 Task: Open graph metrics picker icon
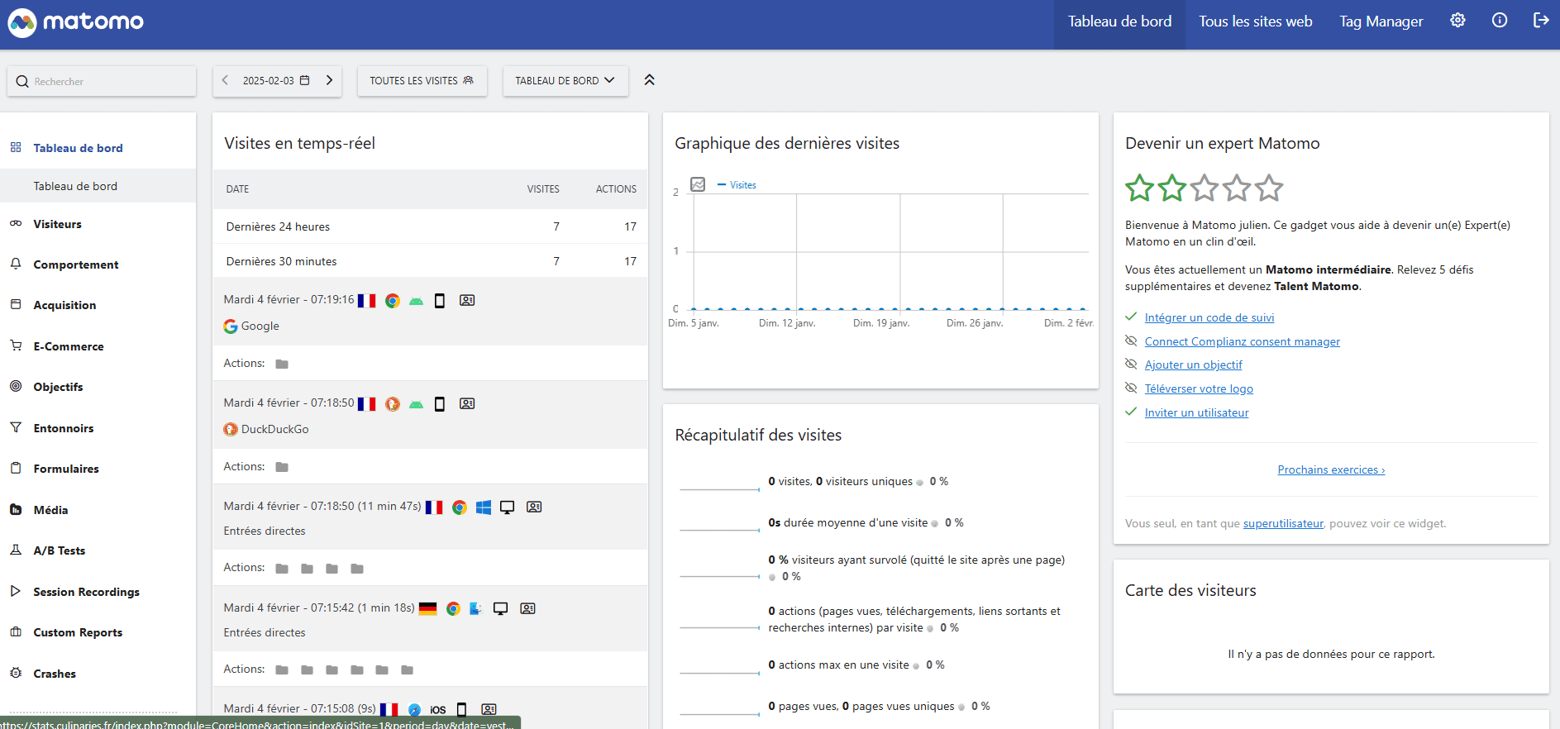tap(698, 184)
